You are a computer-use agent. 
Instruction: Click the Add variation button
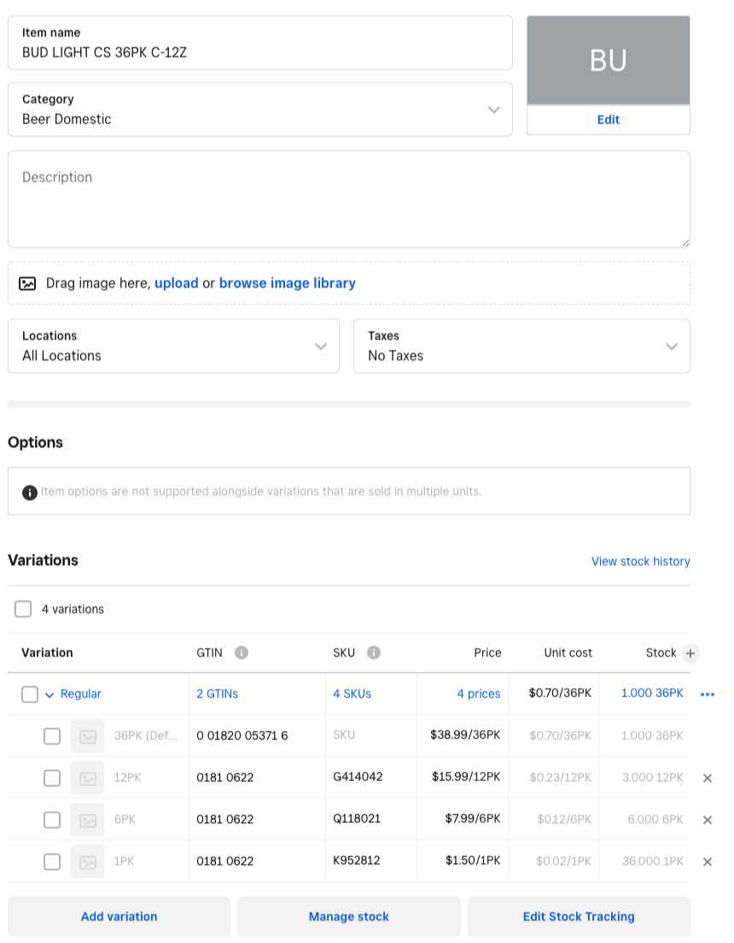click(119, 917)
